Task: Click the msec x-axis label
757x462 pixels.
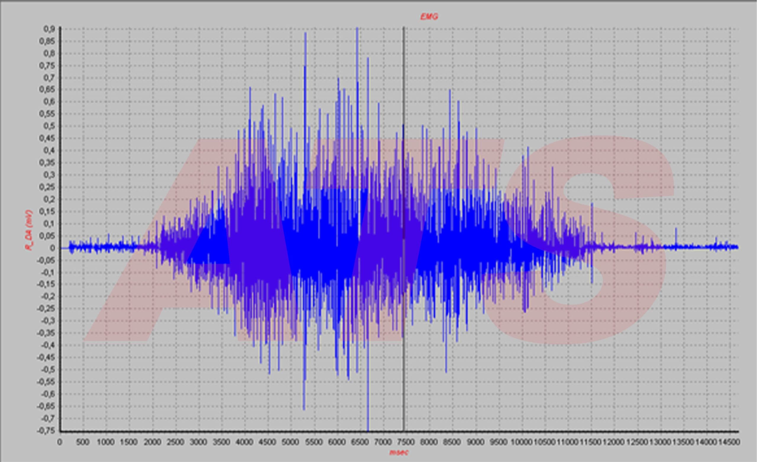Action: click(399, 453)
